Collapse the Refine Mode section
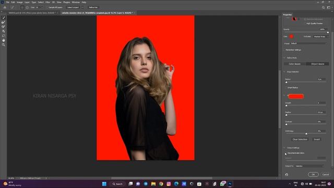 (284, 58)
